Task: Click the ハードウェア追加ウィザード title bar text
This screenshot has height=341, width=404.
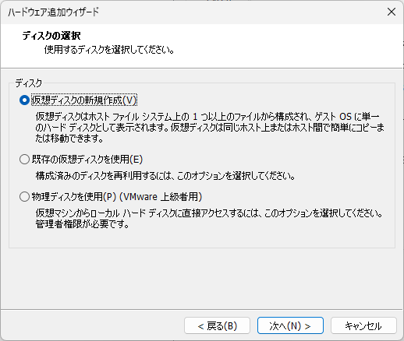Action: [53, 12]
